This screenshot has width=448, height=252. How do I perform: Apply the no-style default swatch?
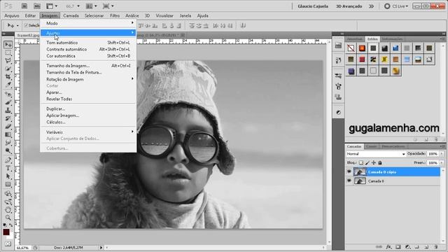[x=351, y=48]
